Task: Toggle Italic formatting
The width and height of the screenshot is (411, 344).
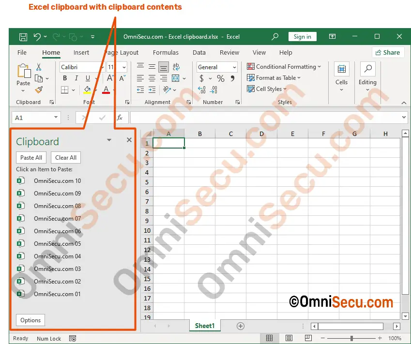Action: click(76, 78)
